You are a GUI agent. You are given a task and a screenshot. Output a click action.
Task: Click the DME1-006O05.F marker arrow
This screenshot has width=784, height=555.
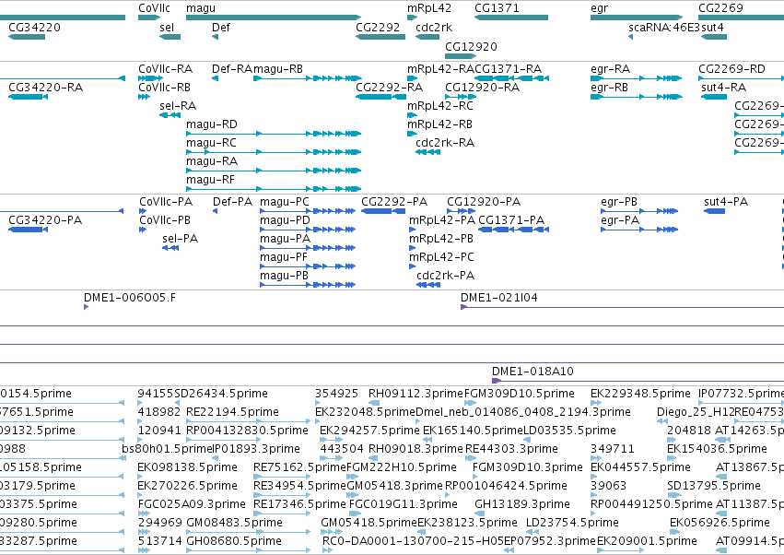click(86, 307)
